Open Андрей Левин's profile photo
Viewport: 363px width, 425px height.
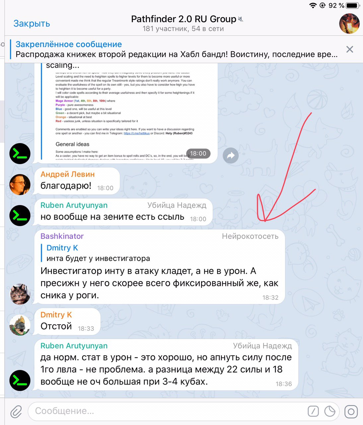tap(20, 184)
